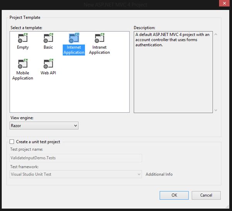Click the Cancel button
Screen dimensions: 232x211
pyautogui.click(x=206, y=195)
